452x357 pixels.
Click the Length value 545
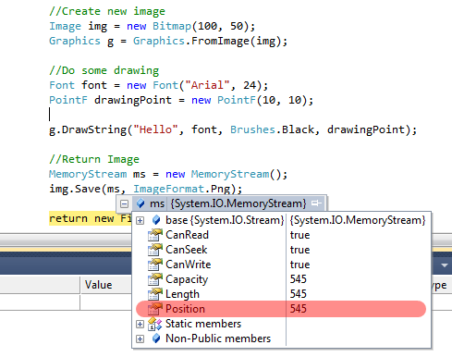(299, 294)
